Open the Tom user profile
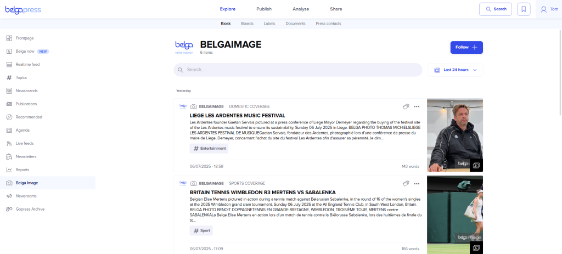562x254 pixels. (x=549, y=9)
